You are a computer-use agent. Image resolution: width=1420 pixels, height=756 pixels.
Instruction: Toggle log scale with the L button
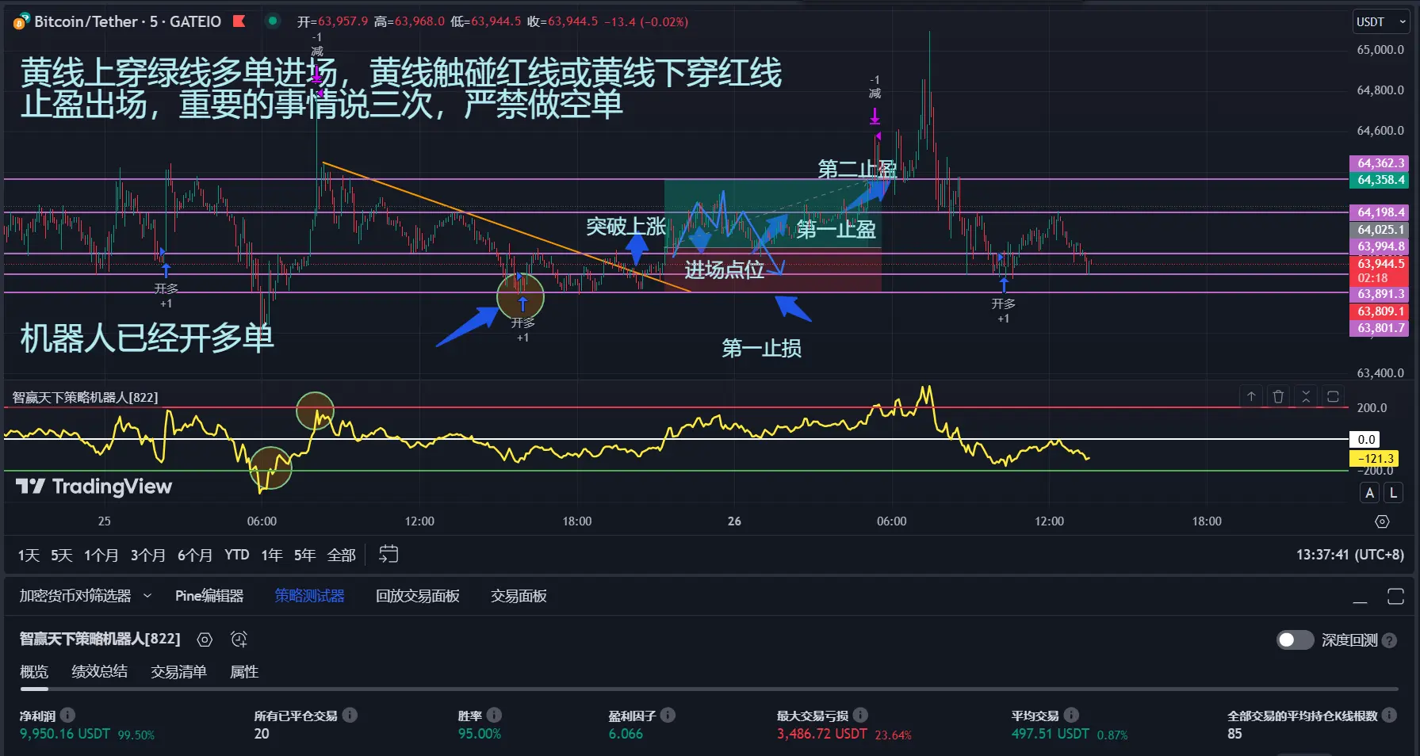(x=1393, y=493)
